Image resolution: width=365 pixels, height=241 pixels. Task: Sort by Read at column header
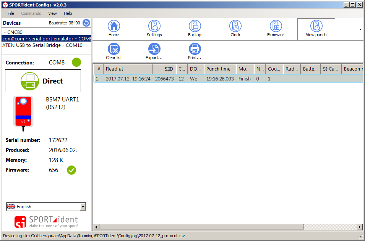(128, 69)
